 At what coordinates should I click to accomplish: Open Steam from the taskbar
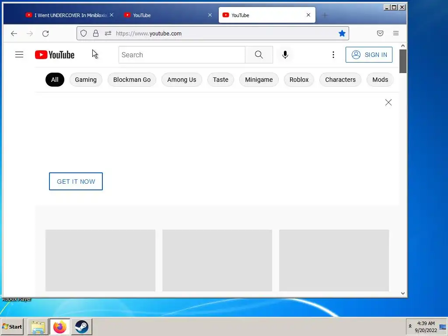82,327
